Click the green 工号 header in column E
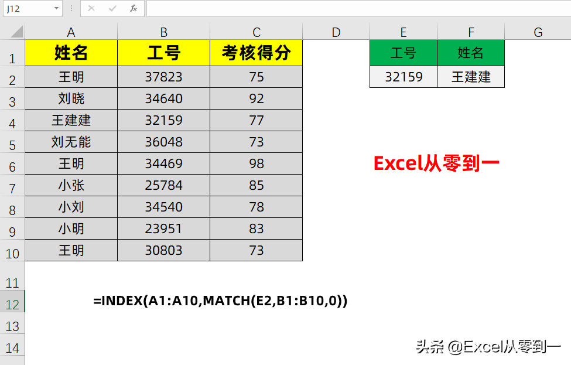Image resolution: width=571 pixels, height=365 pixels. point(404,53)
